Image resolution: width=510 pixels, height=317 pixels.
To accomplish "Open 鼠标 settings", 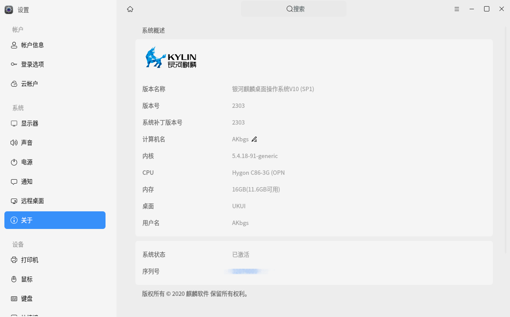I will pos(55,279).
